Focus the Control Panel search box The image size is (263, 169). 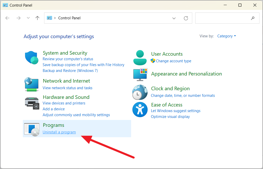pos(227,18)
